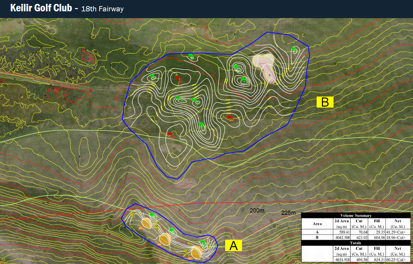Click the blue survey crosshair symbol

click(198, 203)
